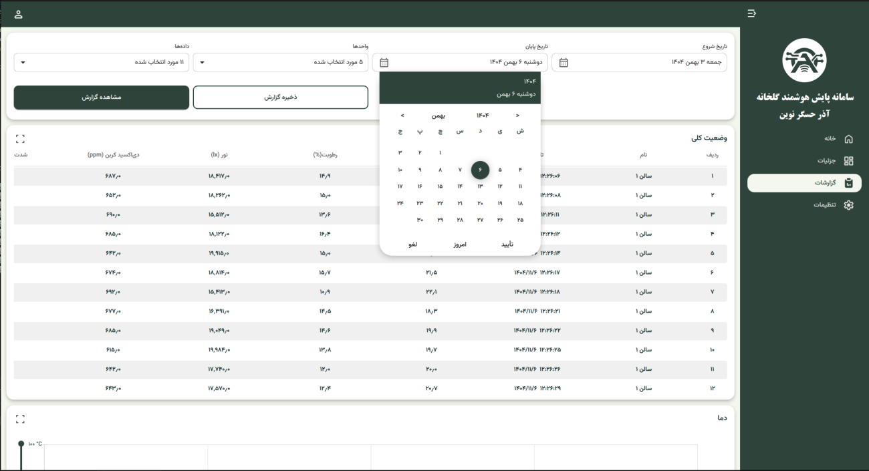Click مشاهده گزارش (view report) button
The width and height of the screenshot is (869, 471).
click(102, 98)
